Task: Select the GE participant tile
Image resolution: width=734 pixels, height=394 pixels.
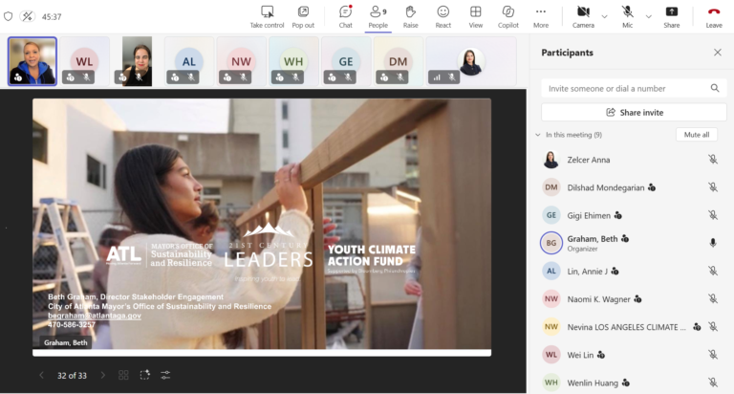Action: pyautogui.click(x=346, y=61)
